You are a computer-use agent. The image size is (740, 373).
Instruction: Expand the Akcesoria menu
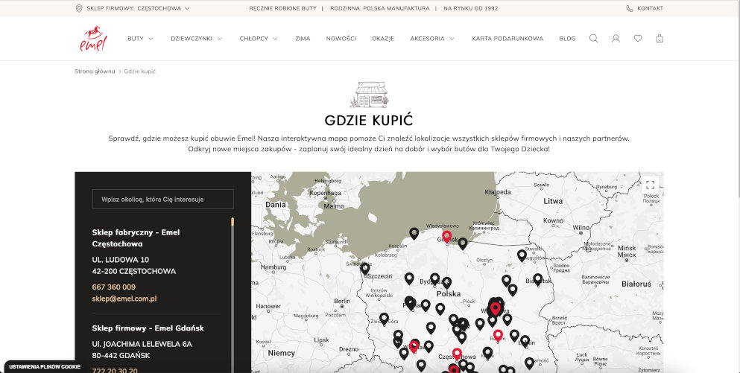click(432, 39)
